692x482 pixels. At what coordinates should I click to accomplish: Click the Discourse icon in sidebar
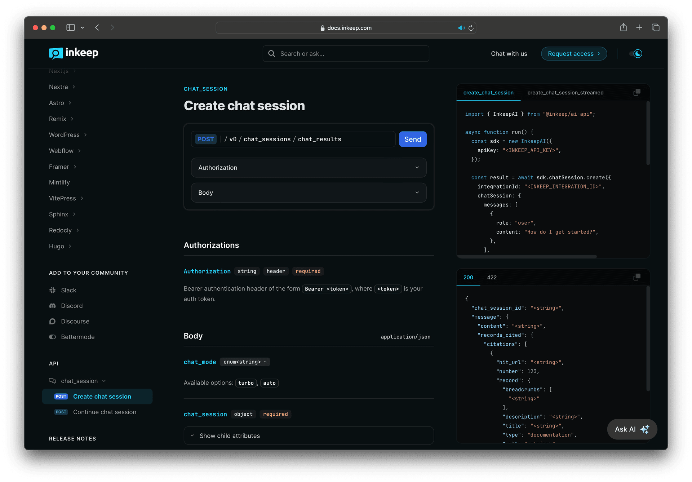click(x=52, y=321)
